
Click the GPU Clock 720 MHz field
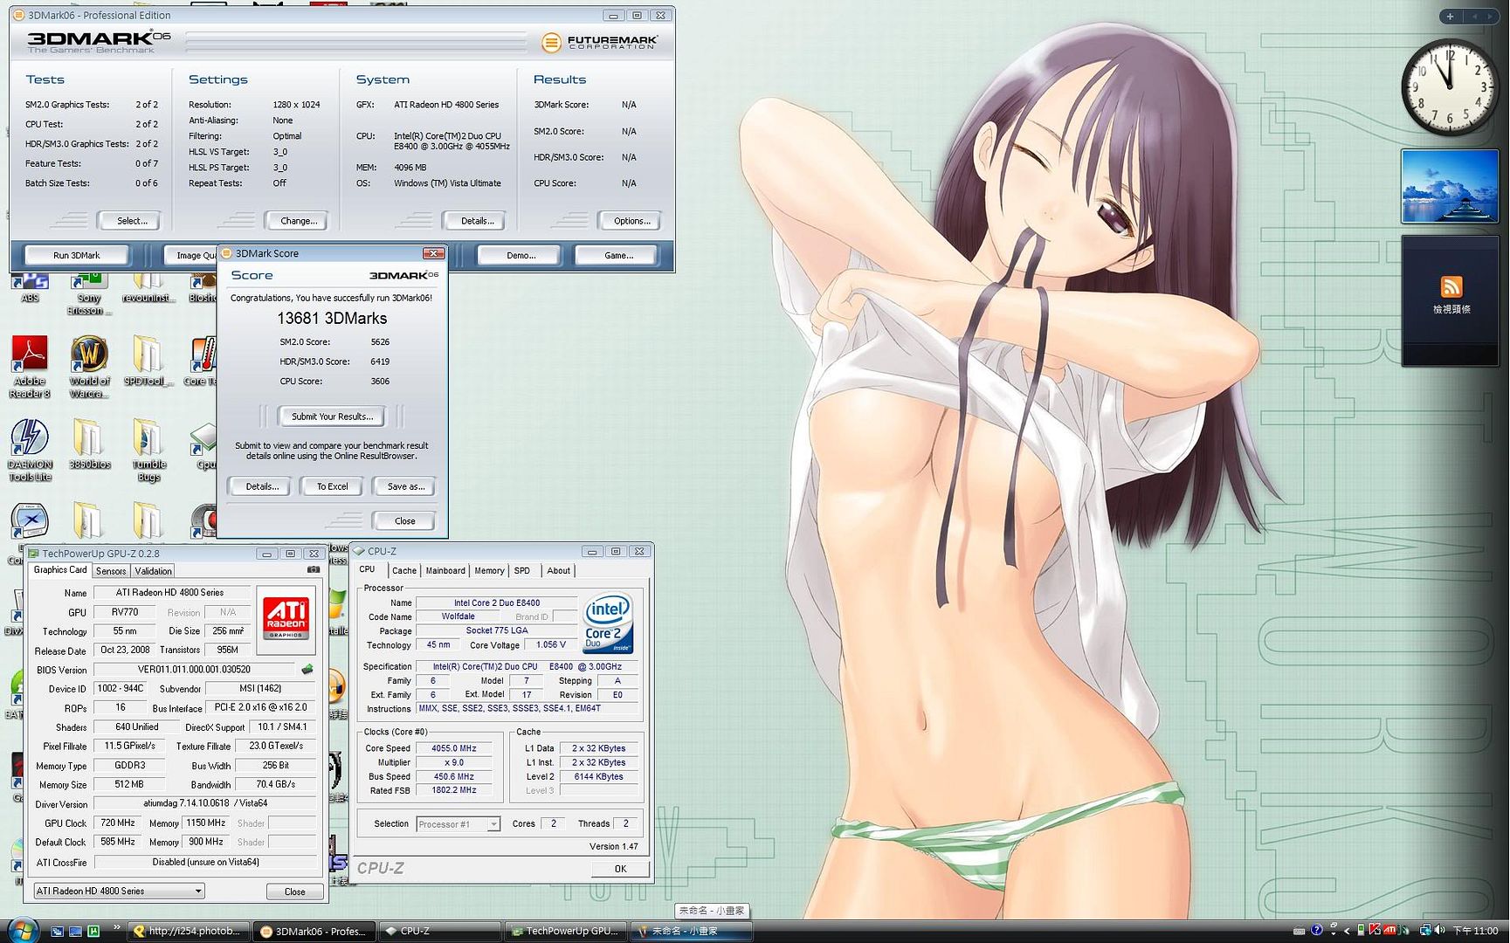[x=117, y=823]
